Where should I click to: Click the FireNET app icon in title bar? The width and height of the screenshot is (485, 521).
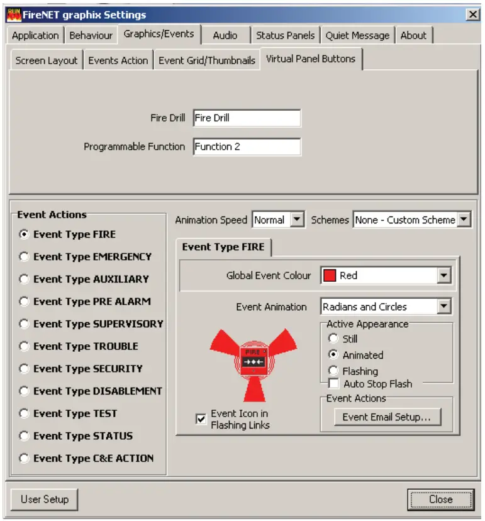pos(14,15)
